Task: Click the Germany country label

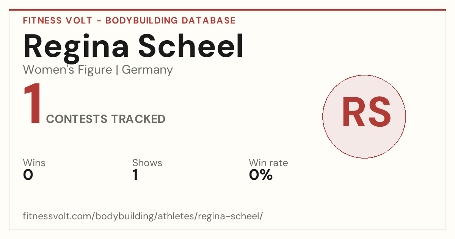Action: (147, 70)
